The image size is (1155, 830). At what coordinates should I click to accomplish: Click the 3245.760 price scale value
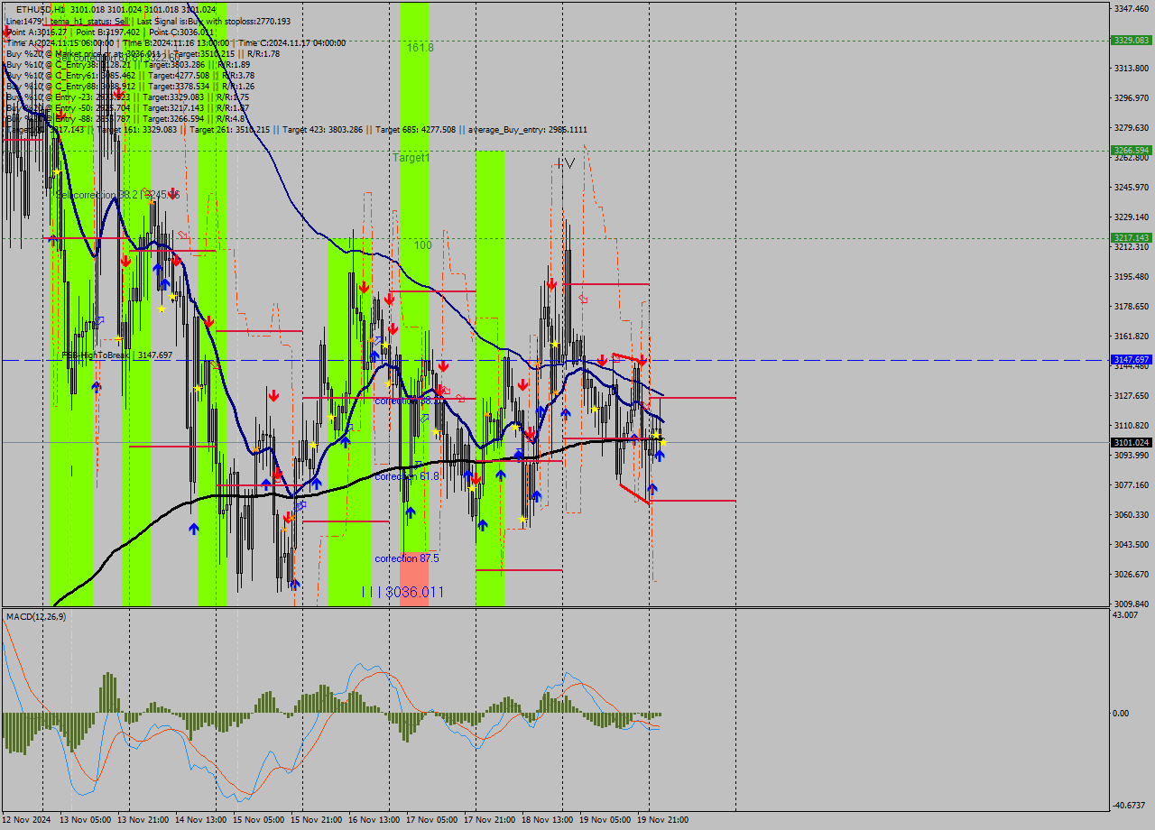coord(1131,188)
